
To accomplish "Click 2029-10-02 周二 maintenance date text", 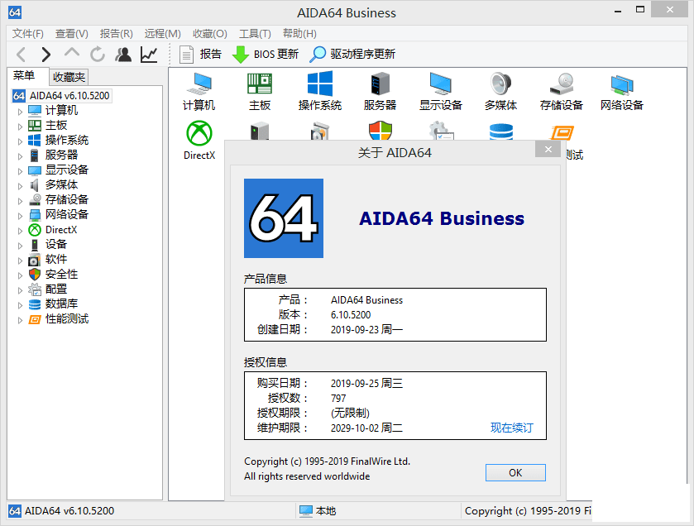I will point(366,428).
